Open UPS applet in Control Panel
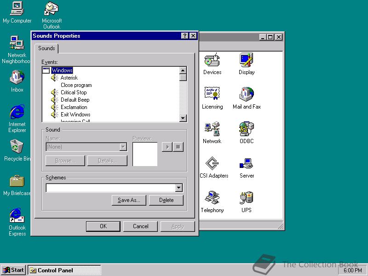The width and height of the screenshot is (368, 276). click(247, 201)
